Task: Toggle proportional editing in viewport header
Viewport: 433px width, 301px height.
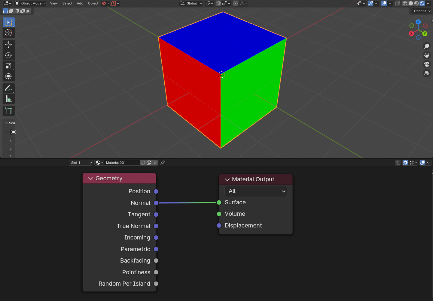Action: click(x=236, y=3)
